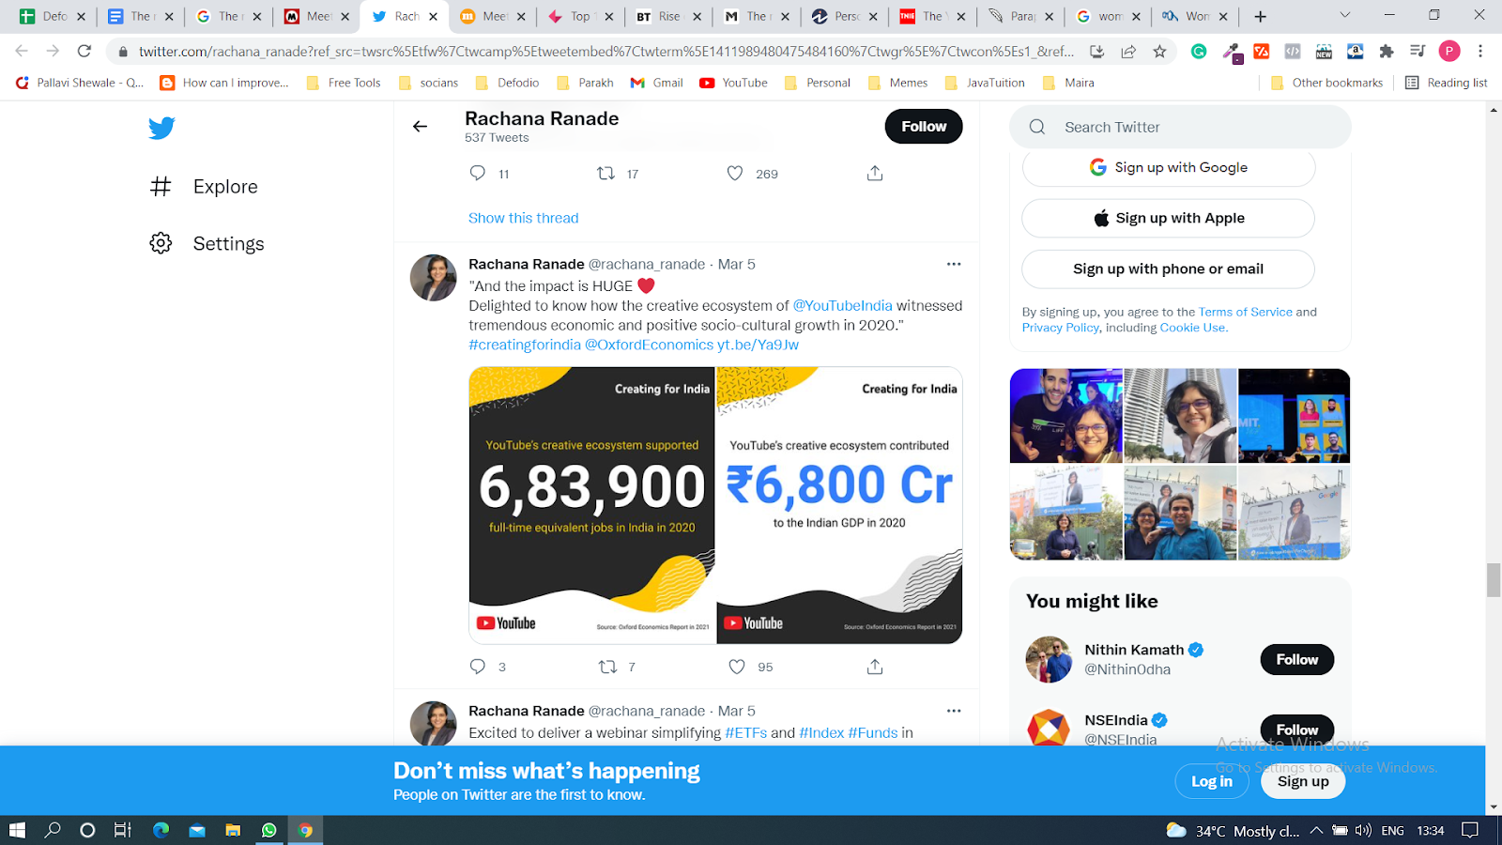This screenshot has width=1502, height=845.
Task: Open Reading list
Action: click(x=1446, y=83)
